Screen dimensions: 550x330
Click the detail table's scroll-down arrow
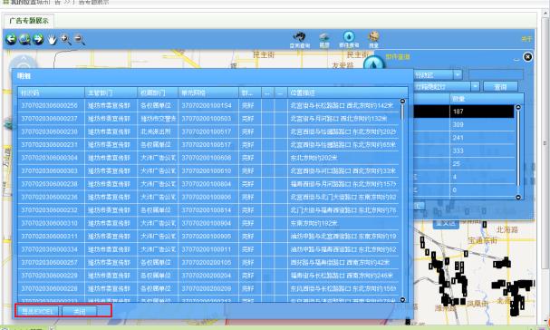pyautogui.click(x=402, y=300)
